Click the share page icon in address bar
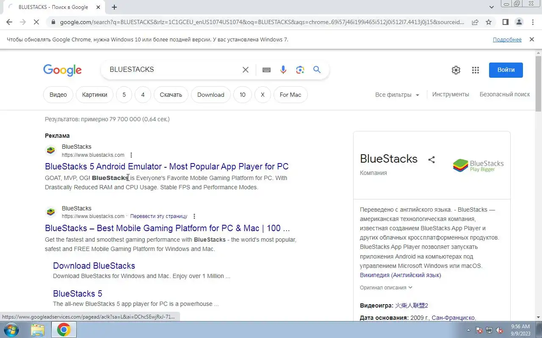This screenshot has height=338, width=542. 475,22
